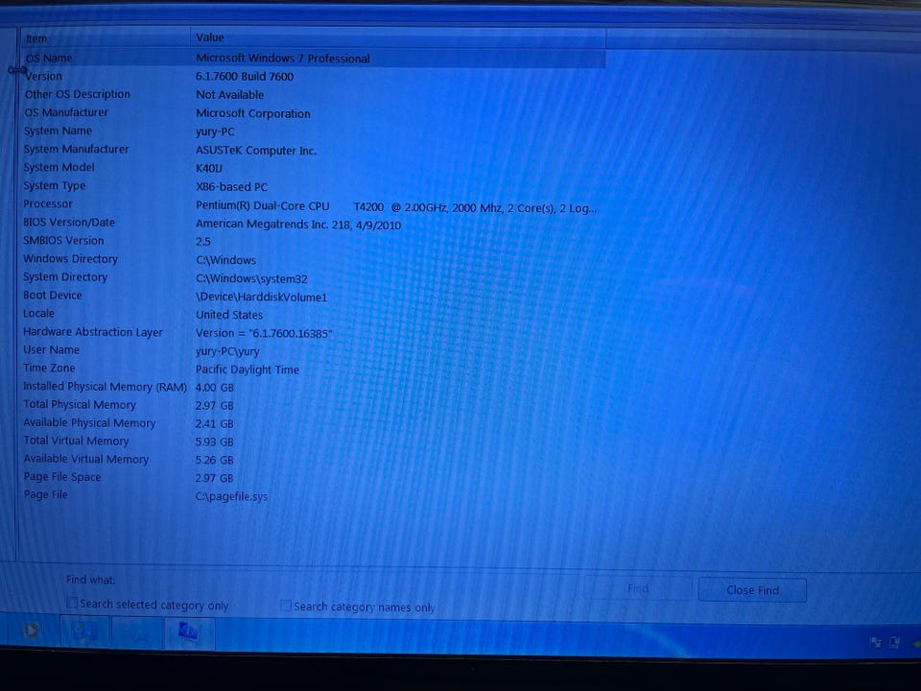The width and height of the screenshot is (921, 691).
Task: Select the Total Physical Memory row label
Action: 80,404
